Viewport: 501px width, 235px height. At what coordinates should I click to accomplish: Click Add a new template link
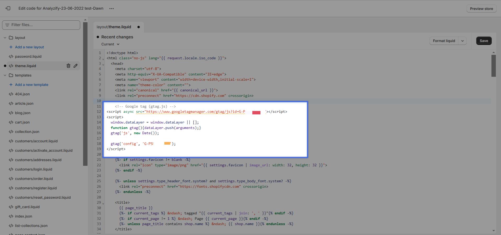pyautogui.click(x=32, y=85)
